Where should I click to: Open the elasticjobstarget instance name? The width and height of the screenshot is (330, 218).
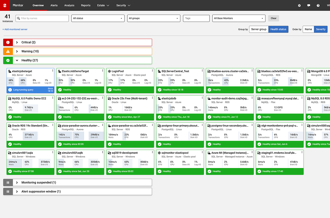[22, 72]
